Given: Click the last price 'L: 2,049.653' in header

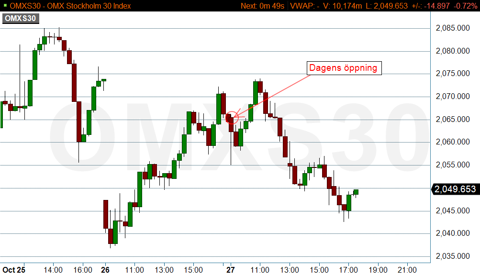Looking at the screenshot, I should pyautogui.click(x=387, y=6).
